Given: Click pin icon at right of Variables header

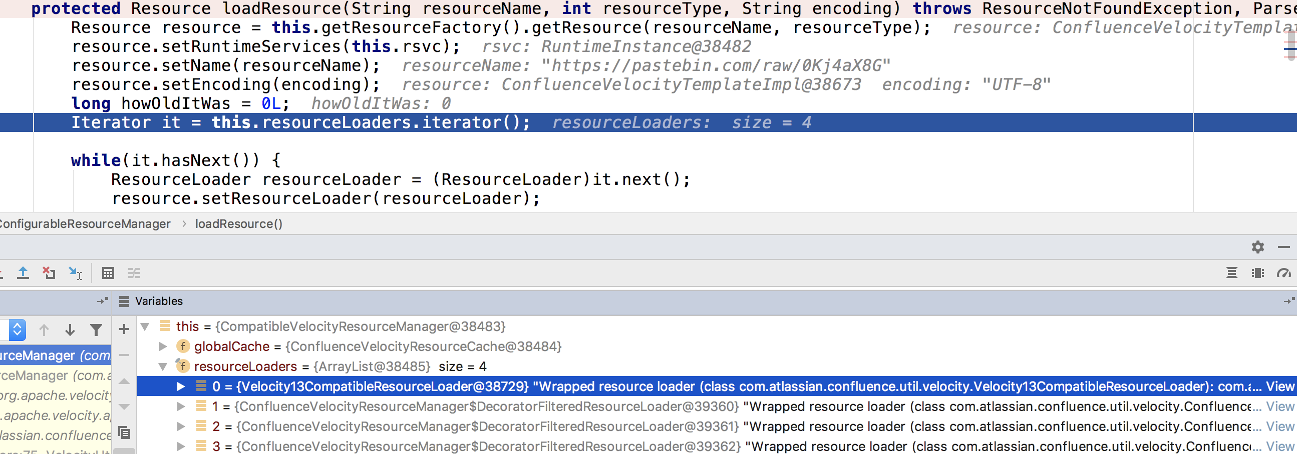Looking at the screenshot, I should click(x=1289, y=300).
